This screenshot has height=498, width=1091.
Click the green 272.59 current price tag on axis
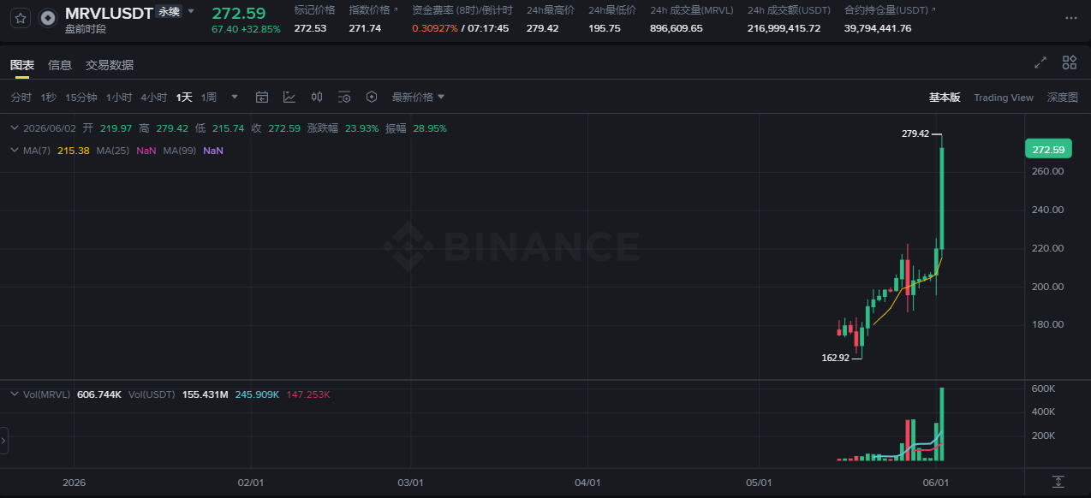[x=1049, y=150]
